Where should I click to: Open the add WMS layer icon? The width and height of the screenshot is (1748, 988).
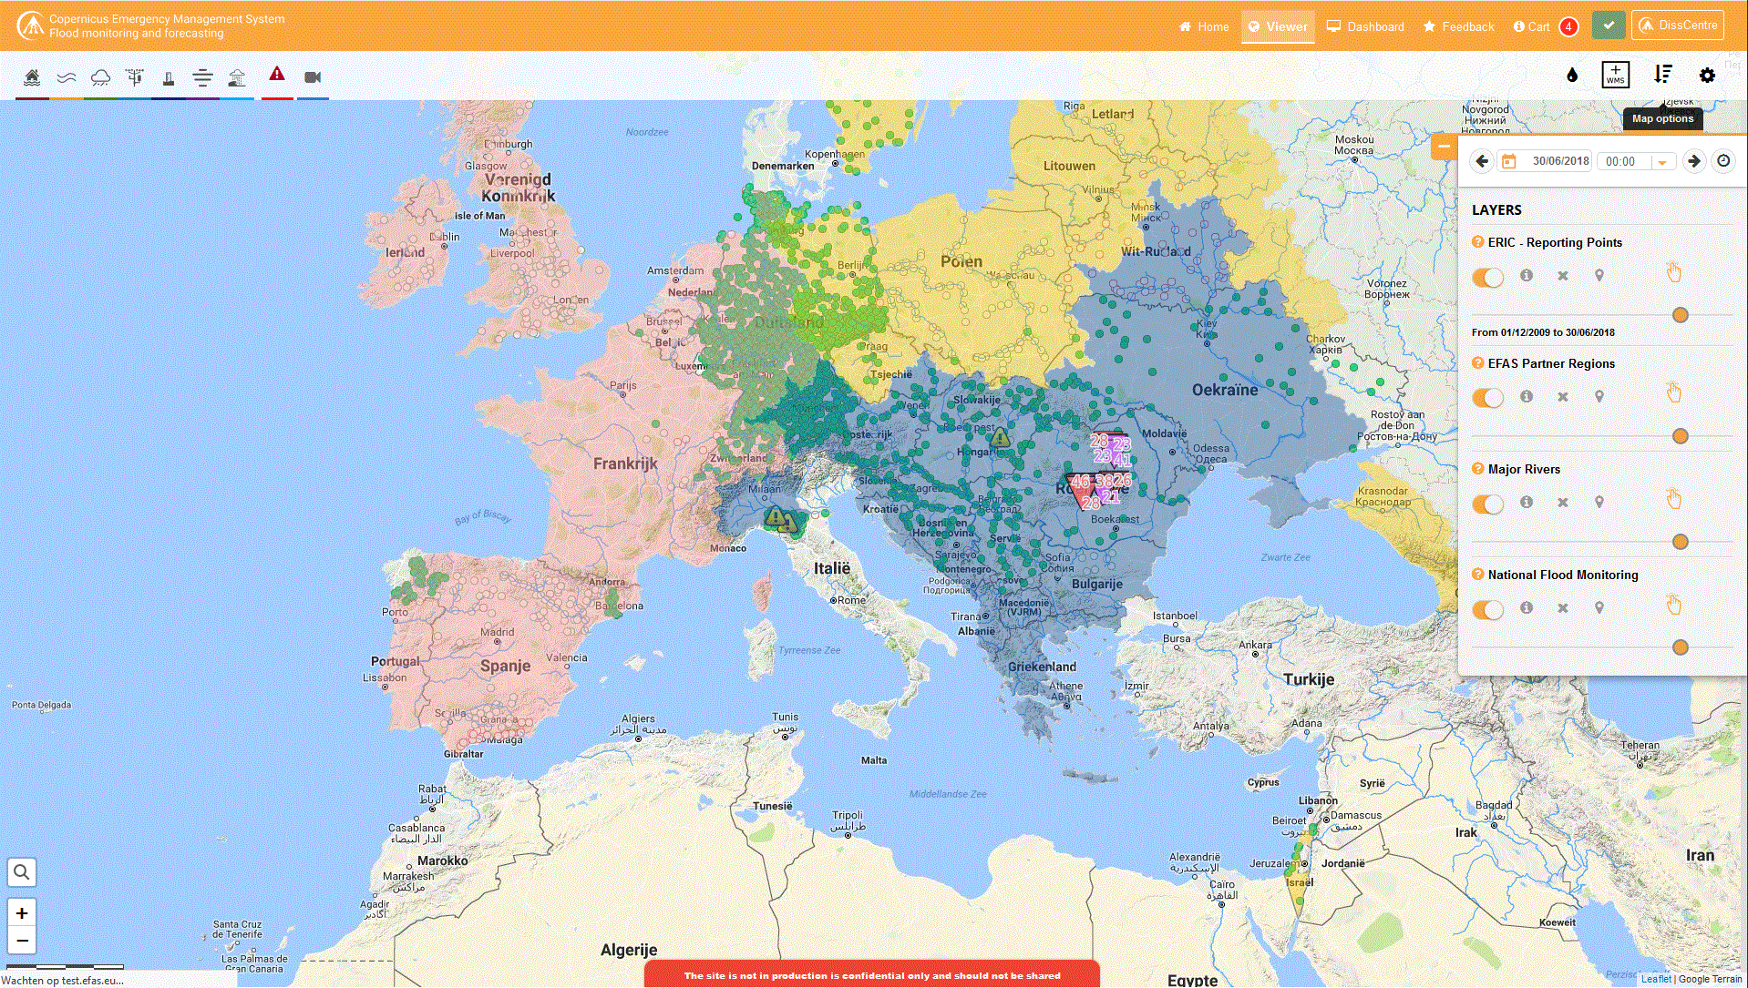coord(1615,75)
